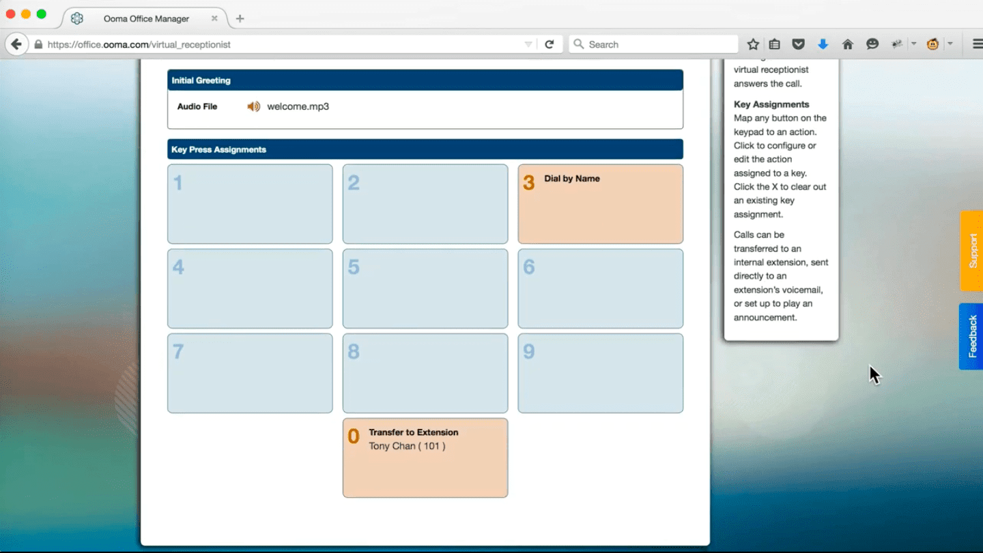Click the bookmarks list icon
Viewport: 983px width, 553px height.
pyautogui.click(x=775, y=44)
